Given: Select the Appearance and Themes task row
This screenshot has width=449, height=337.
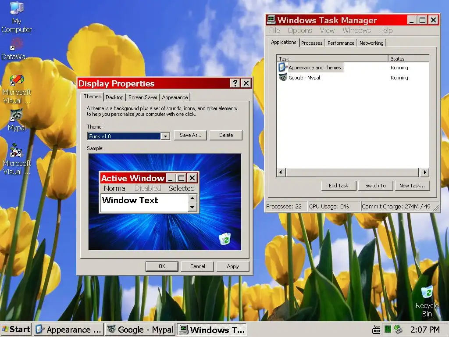Looking at the screenshot, I should click(x=353, y=68).
